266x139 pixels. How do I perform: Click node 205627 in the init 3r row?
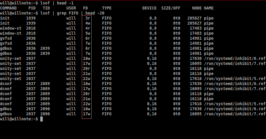pos(195,18)
